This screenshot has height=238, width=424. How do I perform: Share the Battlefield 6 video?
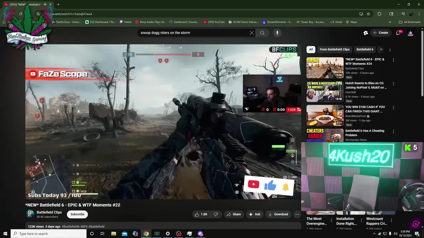coord(234,214)
